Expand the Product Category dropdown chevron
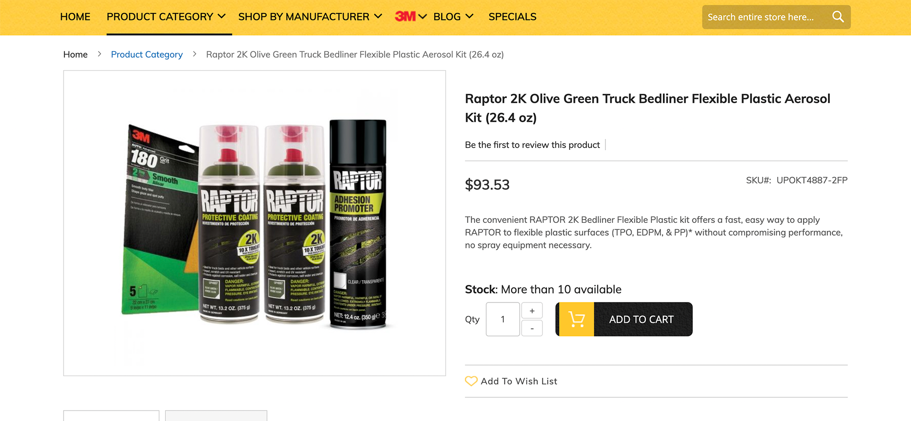 coord(222,17)
